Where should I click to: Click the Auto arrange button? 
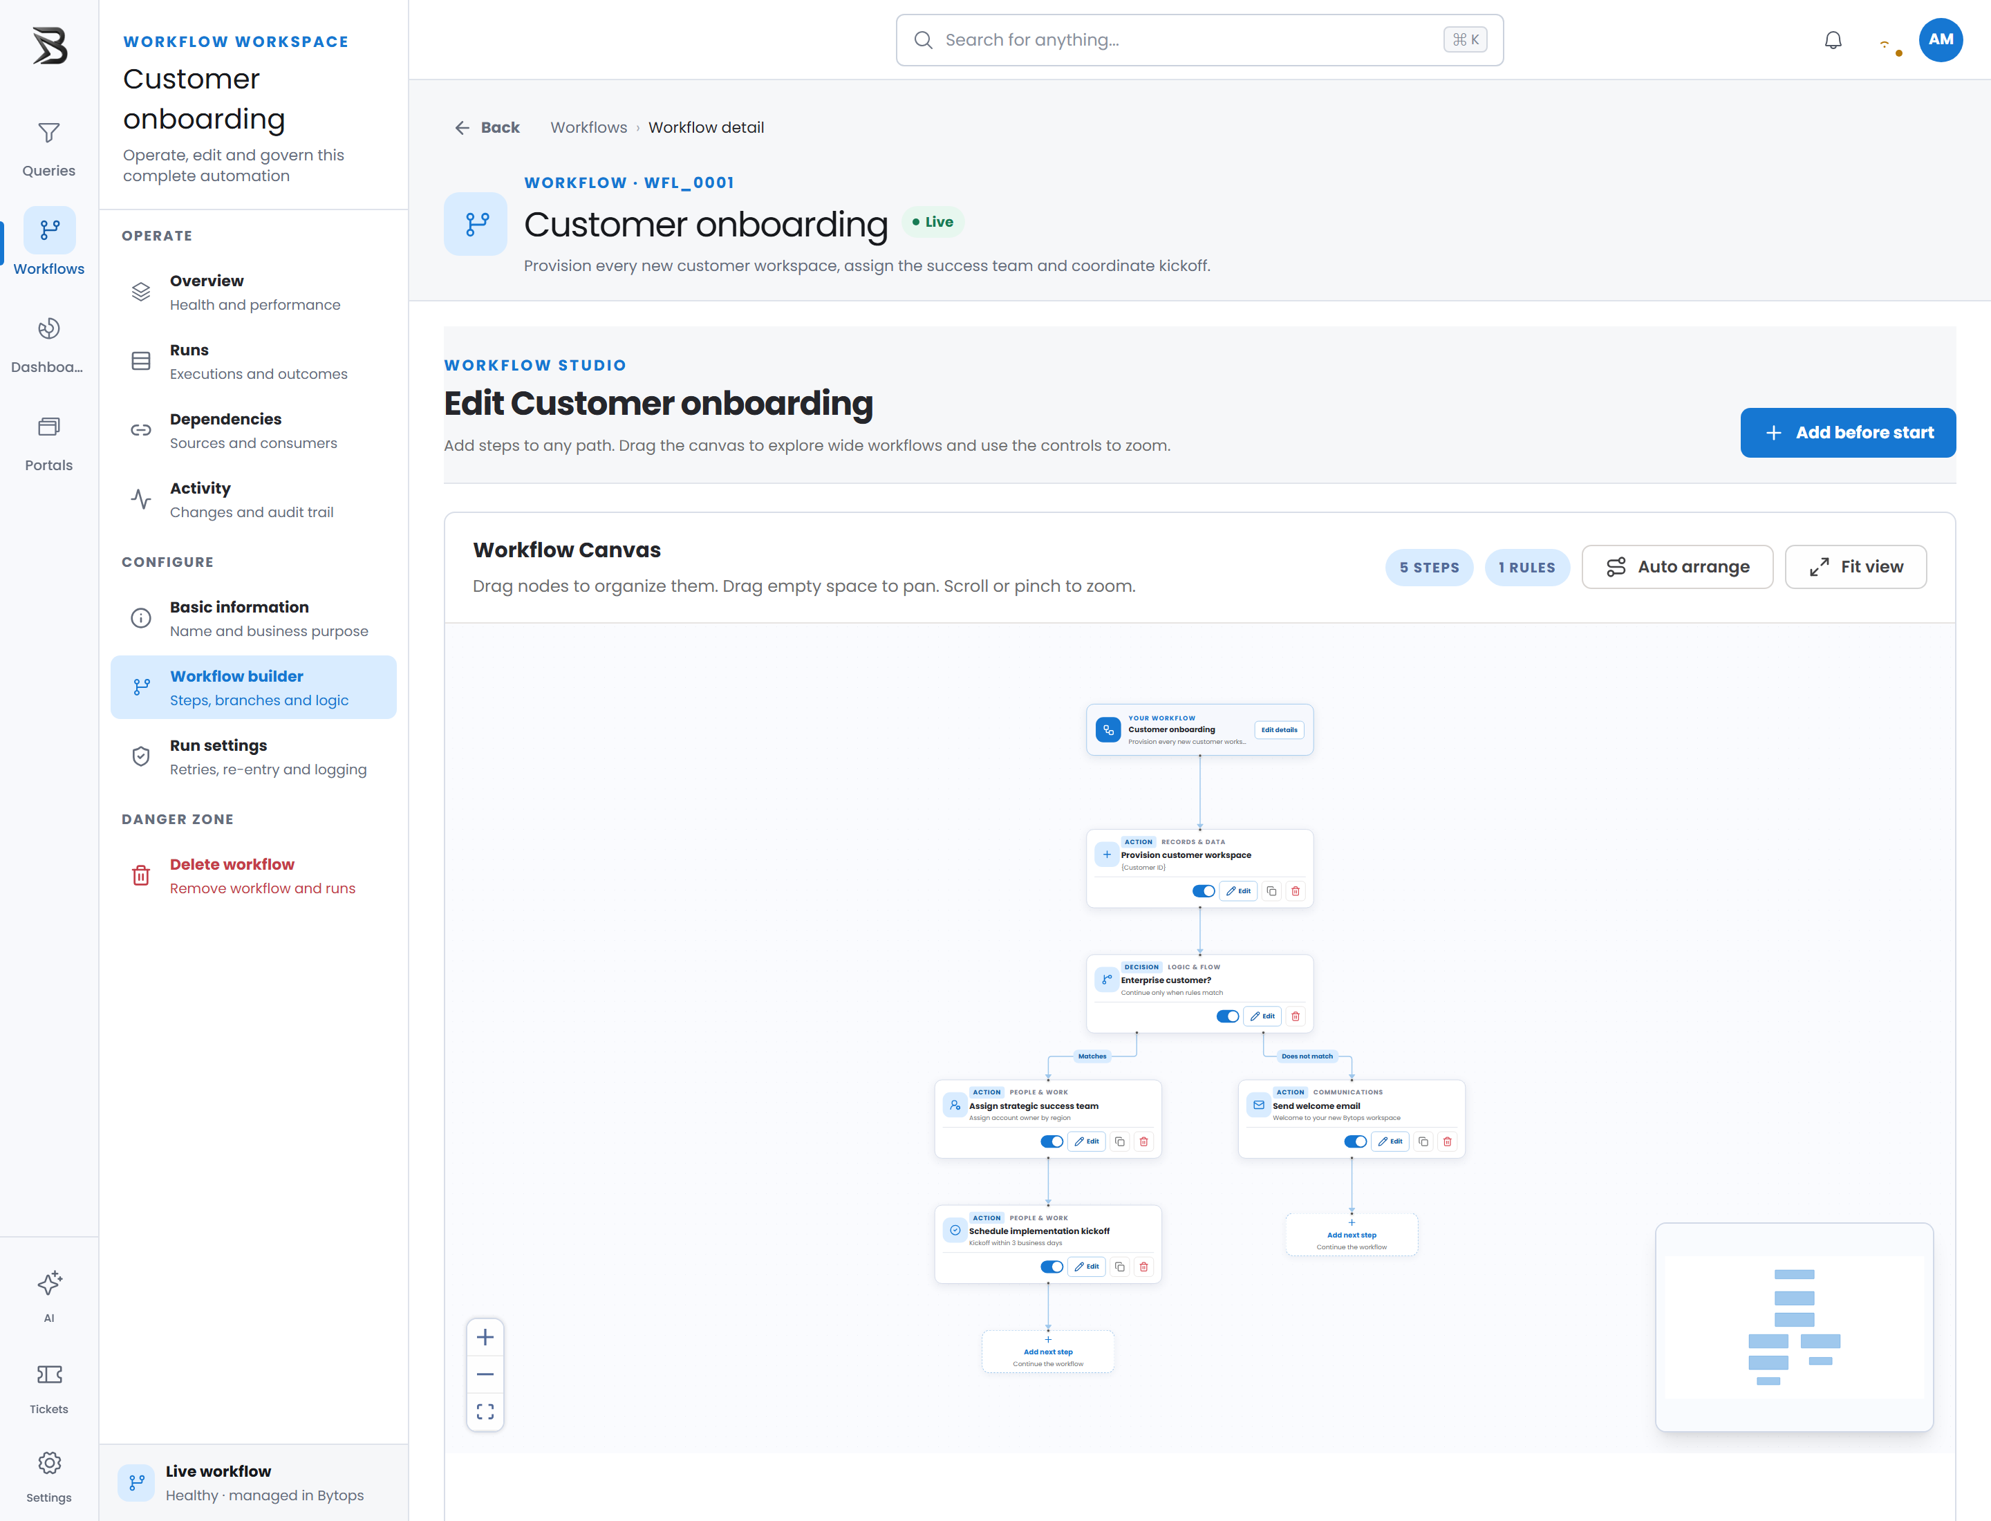(x=1677, y=567)
